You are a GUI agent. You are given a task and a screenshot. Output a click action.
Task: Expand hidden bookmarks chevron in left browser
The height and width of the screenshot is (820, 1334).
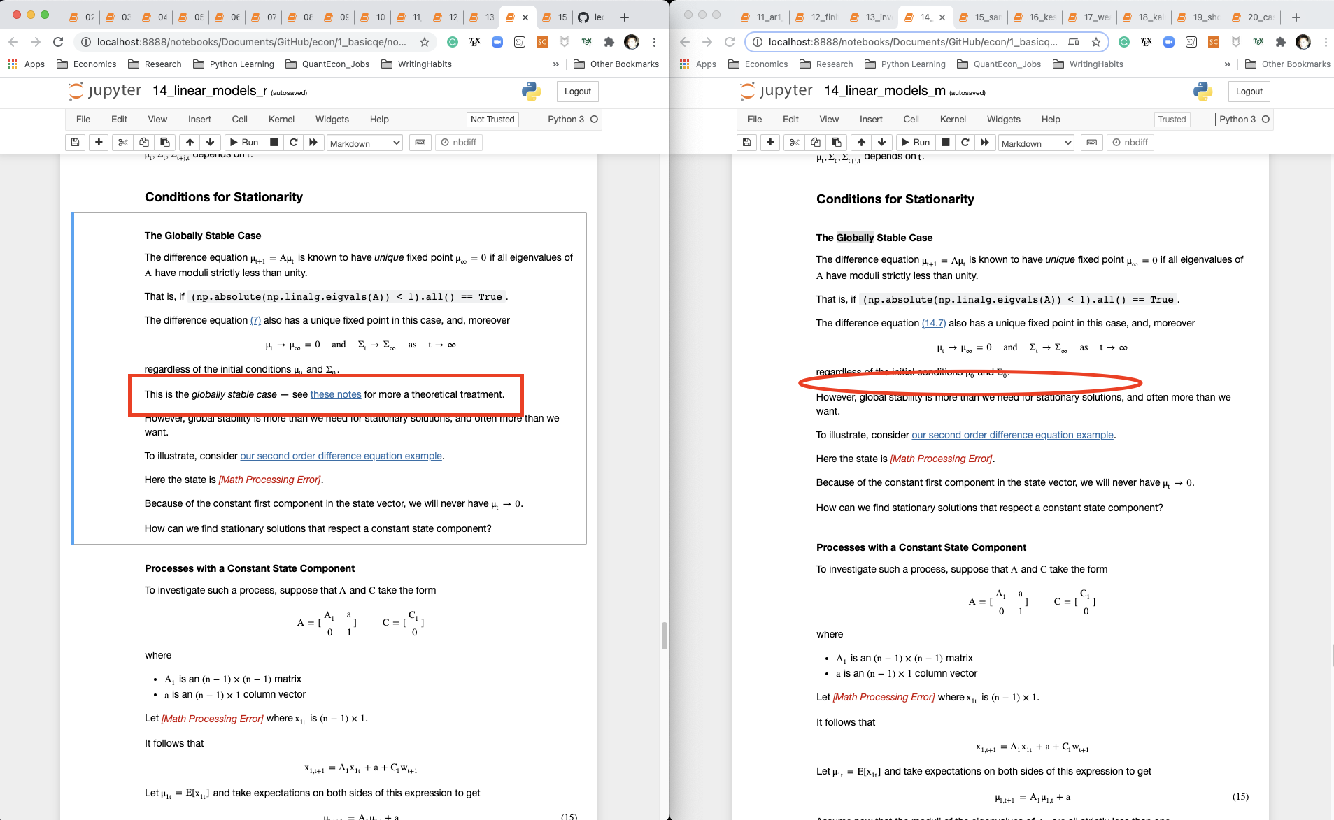(556, 64)
